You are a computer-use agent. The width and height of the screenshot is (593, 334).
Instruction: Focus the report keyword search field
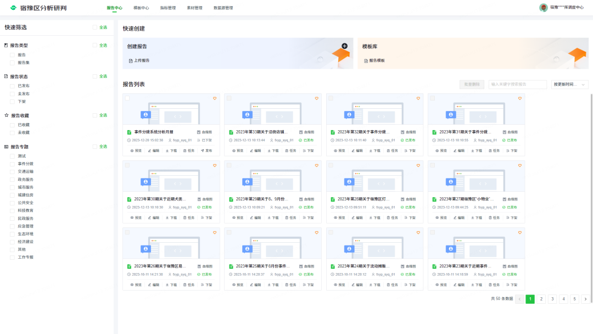point(517,84)
